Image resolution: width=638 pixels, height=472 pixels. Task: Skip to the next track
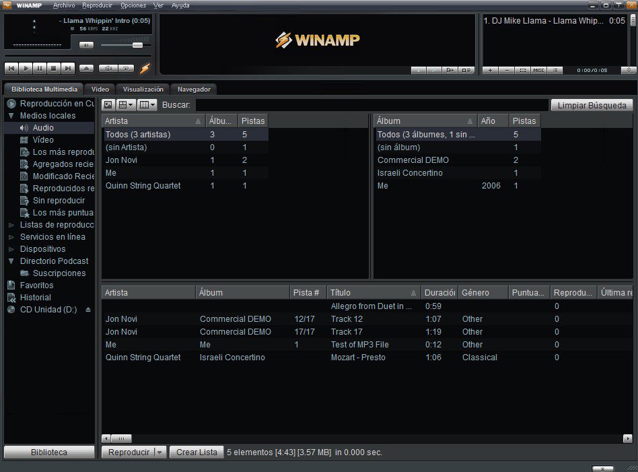pyautogui.click(x=67, y=68)
